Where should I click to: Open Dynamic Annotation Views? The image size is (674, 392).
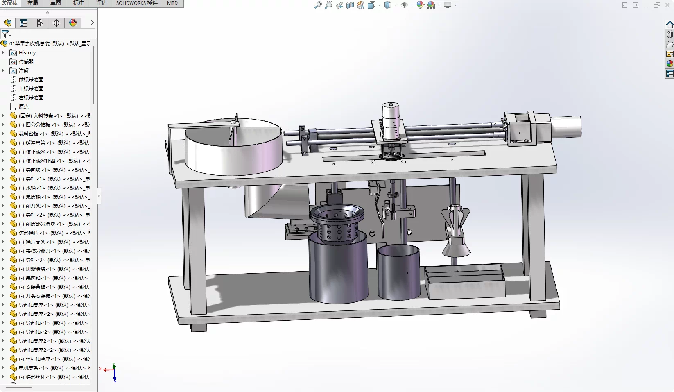coord(361,5)
